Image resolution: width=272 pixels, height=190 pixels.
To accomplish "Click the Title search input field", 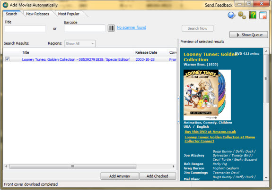I will point(26,28).
